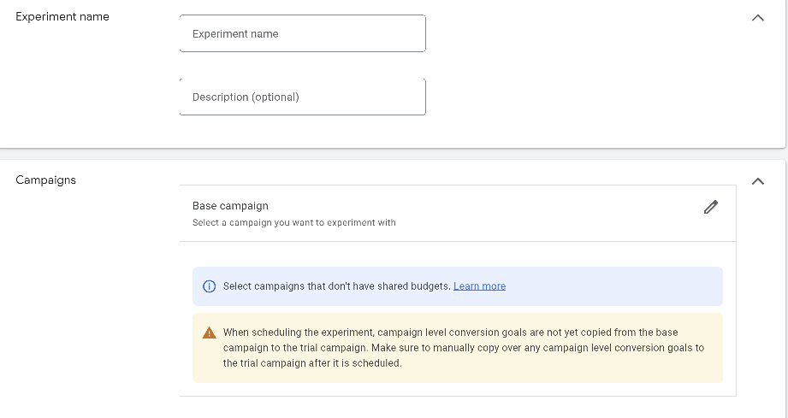Click blank space right of the Experiment name field
Screen dimensions: 788x418
coord(582,34)
